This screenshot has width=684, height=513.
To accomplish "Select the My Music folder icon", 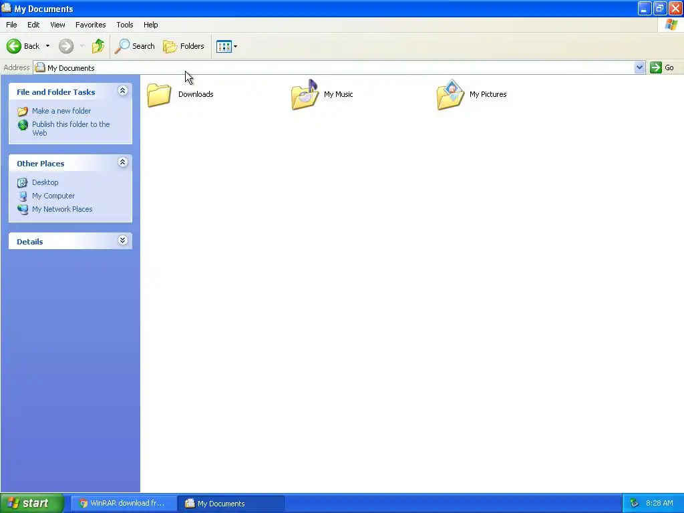I will pos(305,94).
